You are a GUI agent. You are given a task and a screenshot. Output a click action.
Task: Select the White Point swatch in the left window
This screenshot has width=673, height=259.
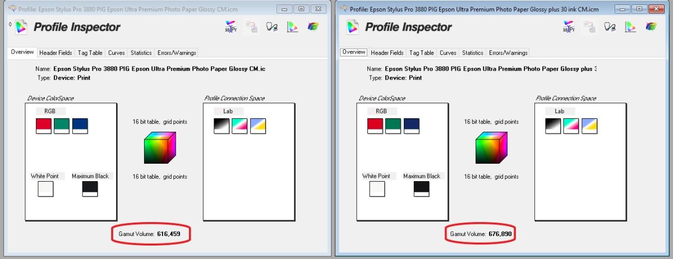tap(45, 189)
